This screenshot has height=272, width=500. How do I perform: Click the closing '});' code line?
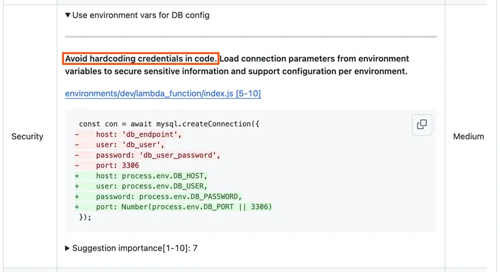[x=86, y=217]
